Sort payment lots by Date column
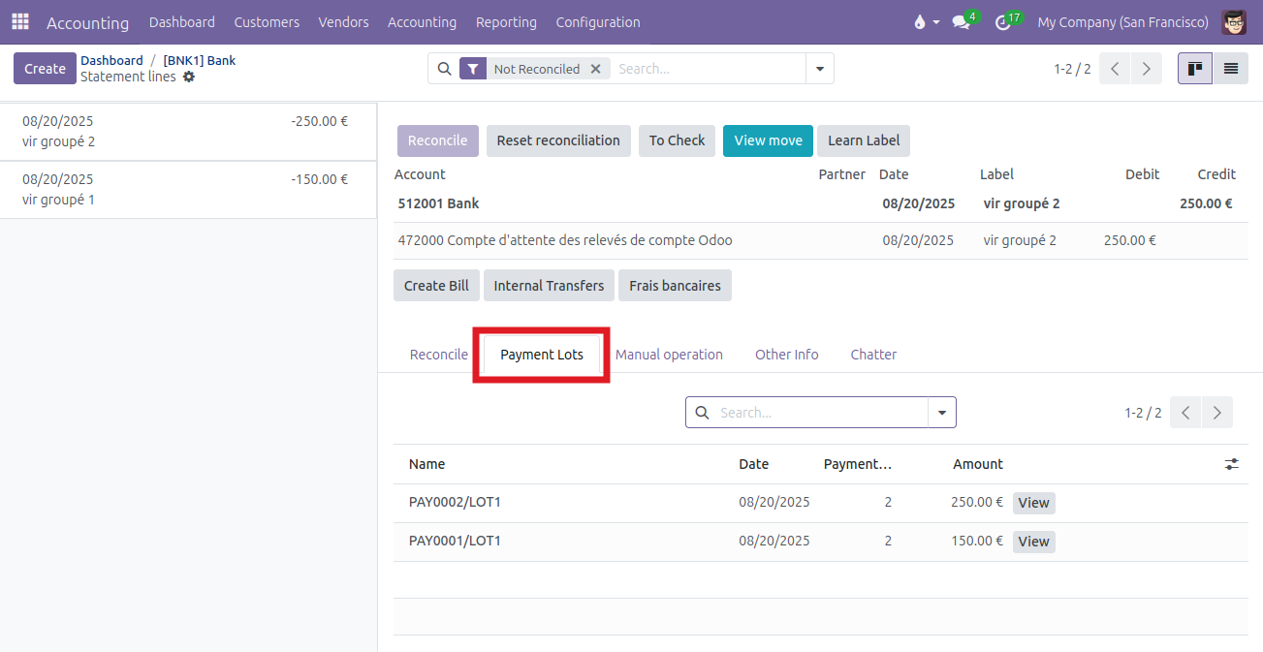This screenshot has height=652, width=1263. 753,464
